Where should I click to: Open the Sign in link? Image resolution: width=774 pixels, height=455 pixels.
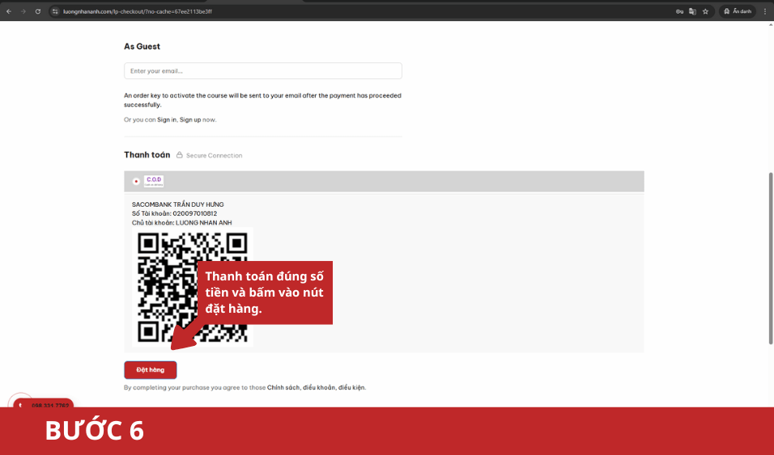click(166, 120)
